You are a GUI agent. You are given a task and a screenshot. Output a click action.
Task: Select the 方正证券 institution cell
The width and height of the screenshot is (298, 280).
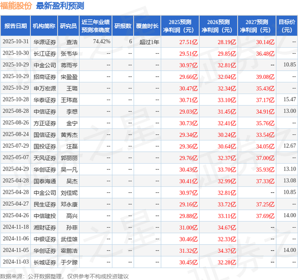click(x=45, y=123)
